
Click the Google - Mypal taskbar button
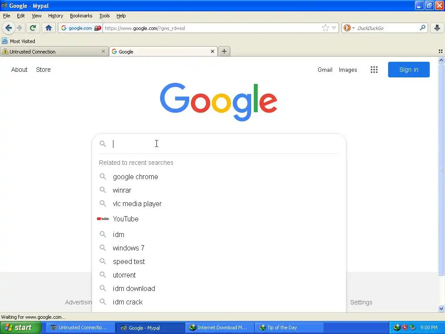150,327
